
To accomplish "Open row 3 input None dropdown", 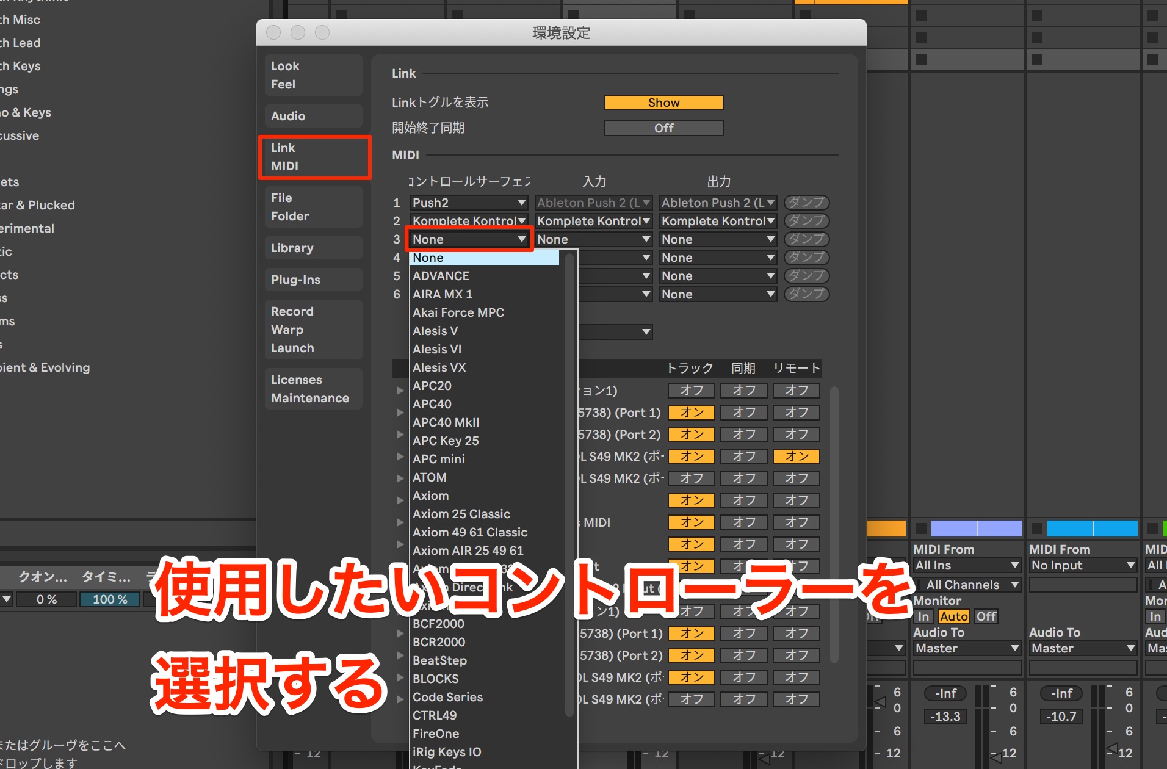I will 593,239.
